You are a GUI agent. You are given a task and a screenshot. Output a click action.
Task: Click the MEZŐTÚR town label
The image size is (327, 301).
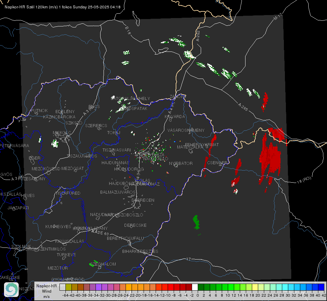point(58,268)
